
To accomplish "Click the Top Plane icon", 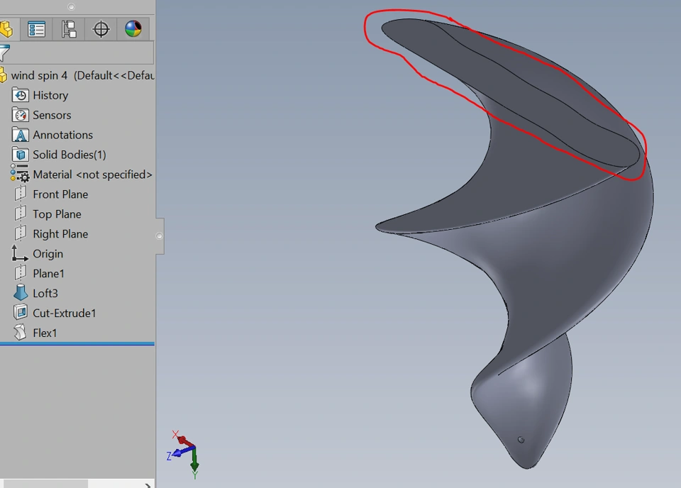I will [21, 213].
